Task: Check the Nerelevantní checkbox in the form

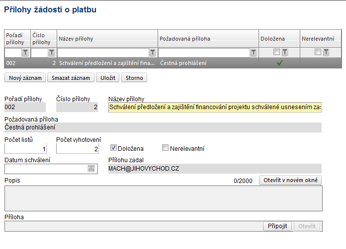Action: click(x=165, y=148)
